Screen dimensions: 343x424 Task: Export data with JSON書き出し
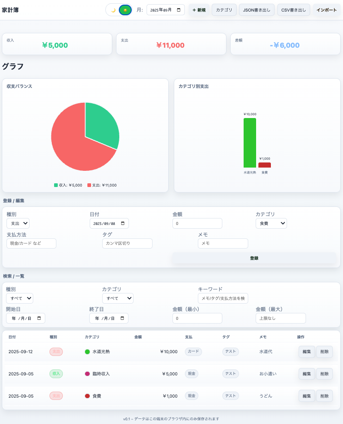pyautogui.click(x=257, y=10)
